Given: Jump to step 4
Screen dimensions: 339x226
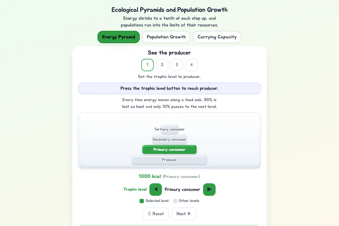Looking at the screenshot, I should pyautogui.click(x=192, y=65).
